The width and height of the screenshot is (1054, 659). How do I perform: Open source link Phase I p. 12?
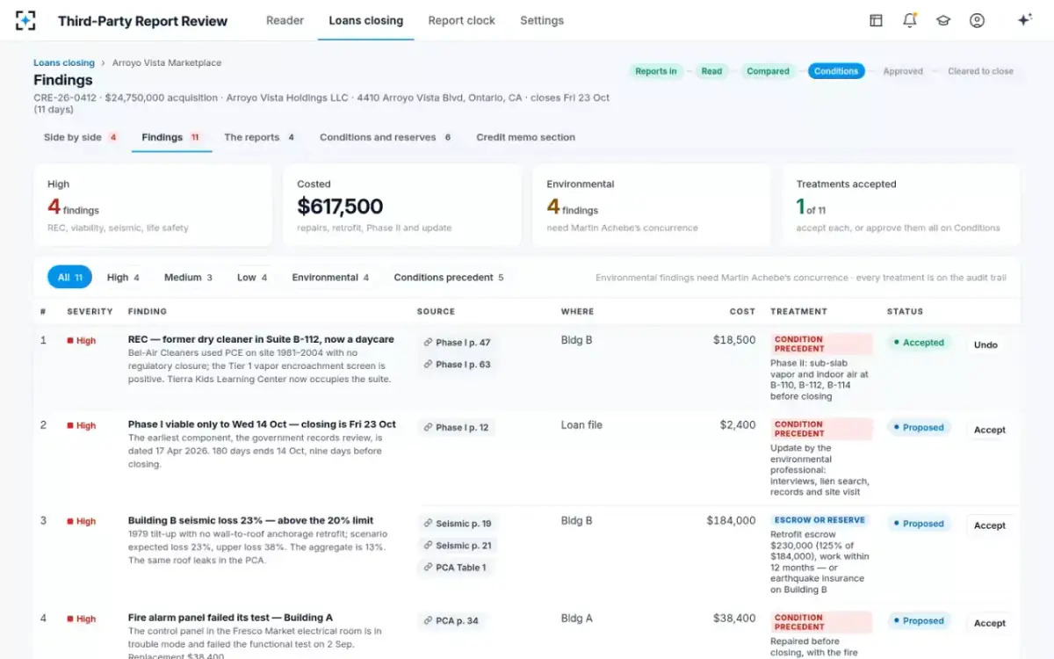tap(456, 428)
